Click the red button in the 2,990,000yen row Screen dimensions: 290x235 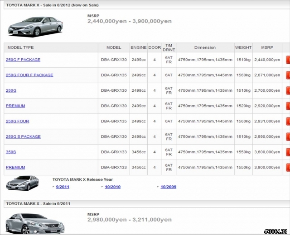click(x=288, y=136)
